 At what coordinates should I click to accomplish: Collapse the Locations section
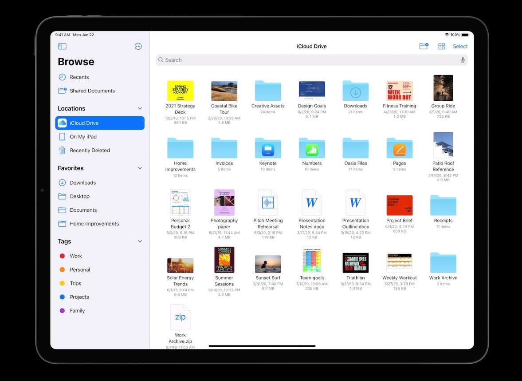click(x=140, y=108)
